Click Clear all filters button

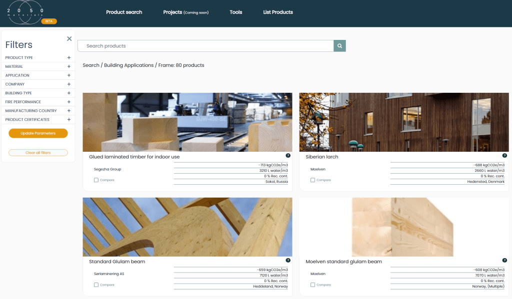point(38,153)
